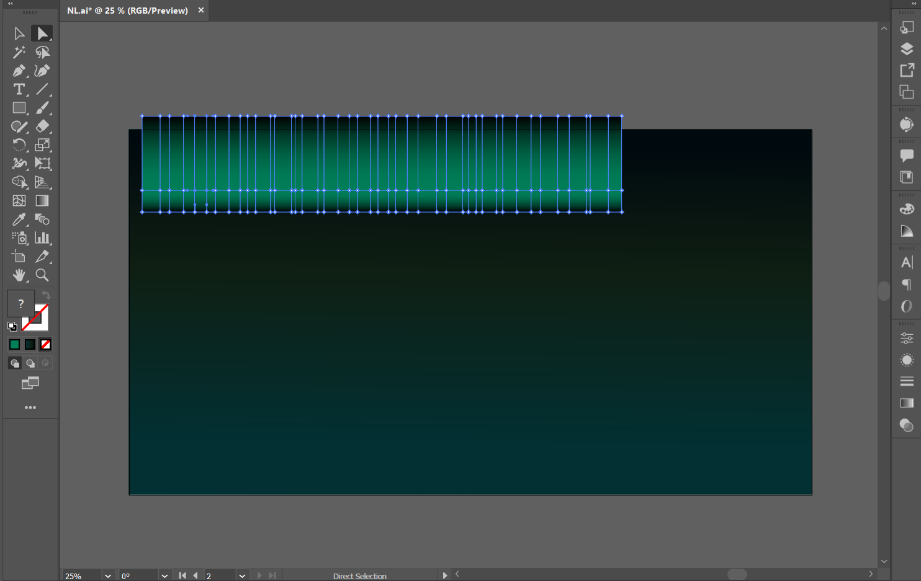Open the Gradient panel in right dock
921x581 pixels.
(907, 403)
